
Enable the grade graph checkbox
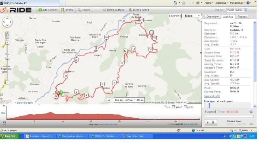click(185, 107)
